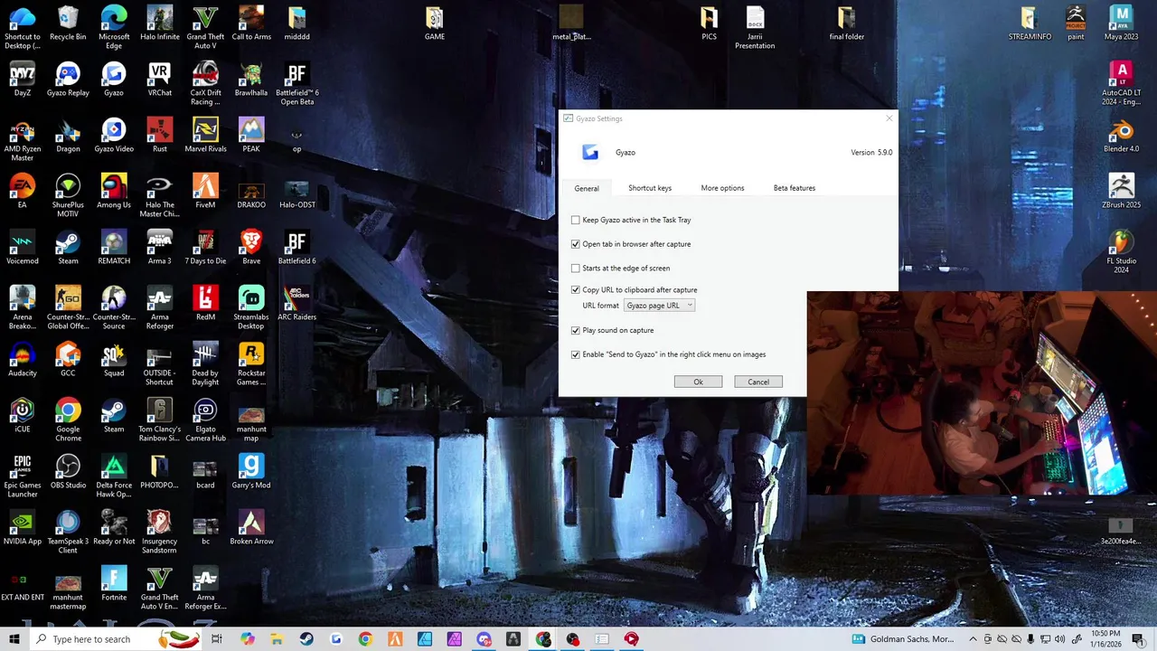1157x651 pixels.
Task: Open the Goldman Sachs news widget
Action: [903, 639]
